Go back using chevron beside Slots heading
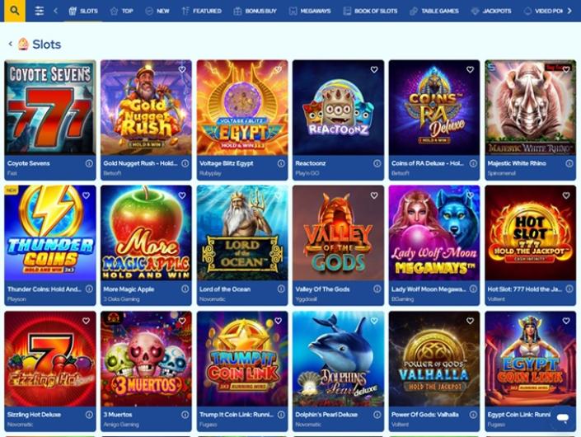Viewport: 581px width, 437px height. [11, 44]
